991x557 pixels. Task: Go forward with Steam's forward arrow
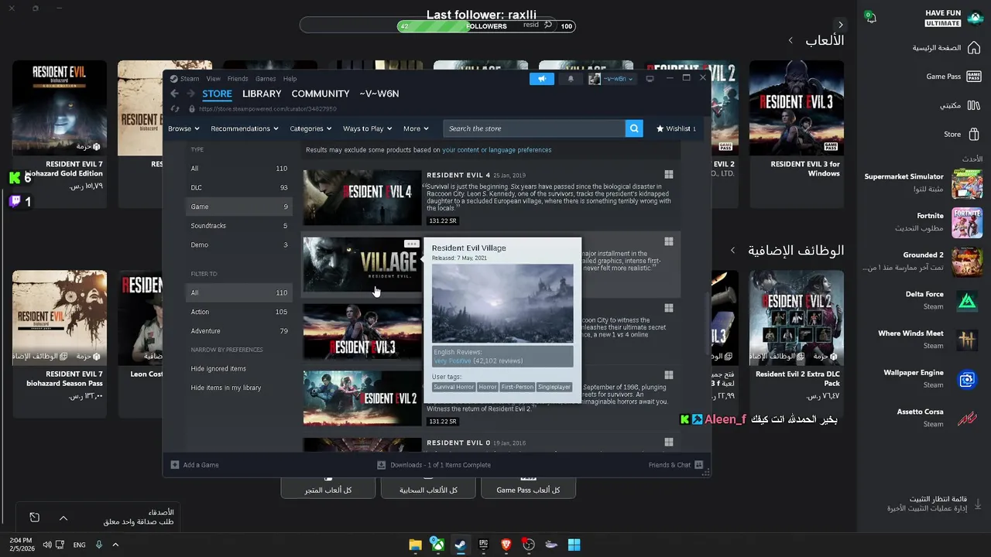[190, 94]
